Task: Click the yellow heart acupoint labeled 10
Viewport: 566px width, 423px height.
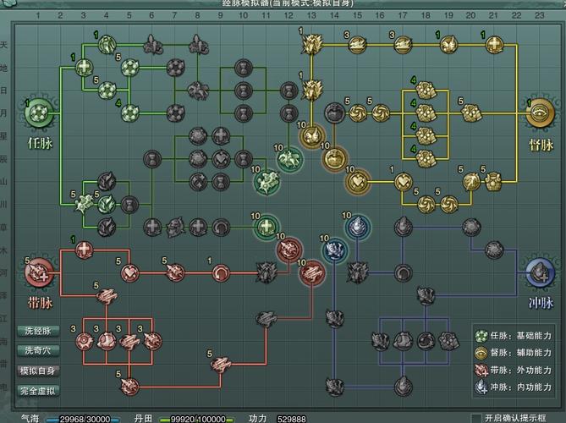Action: [358, 180]
